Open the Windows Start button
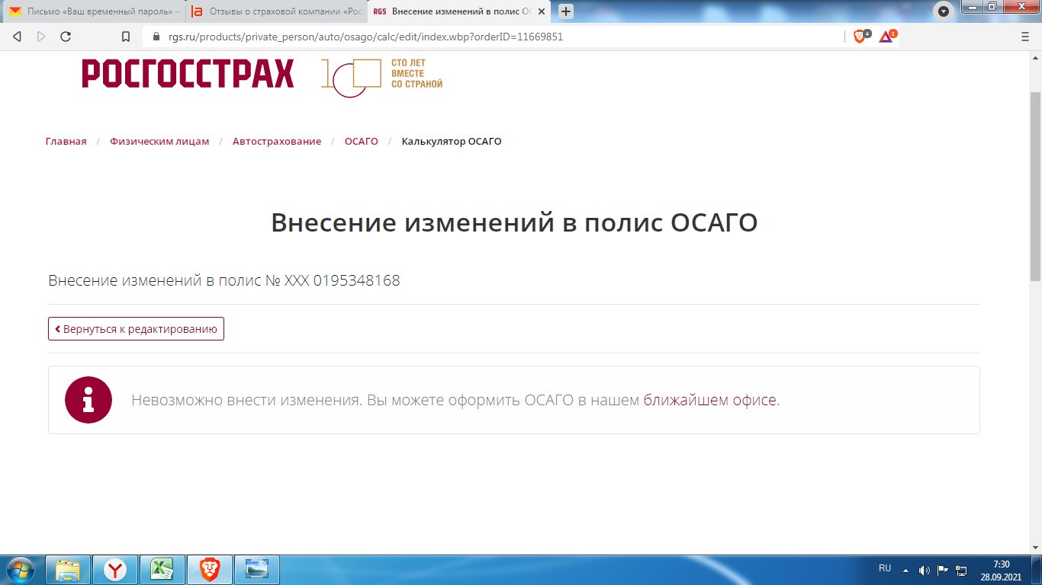This screenshot has width=1042, height=585. (x=21, y=570)
